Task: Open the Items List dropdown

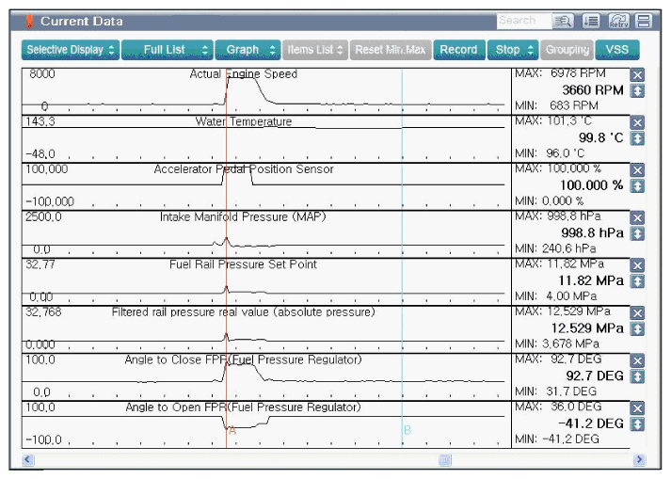Action: (x=315, y=50)
